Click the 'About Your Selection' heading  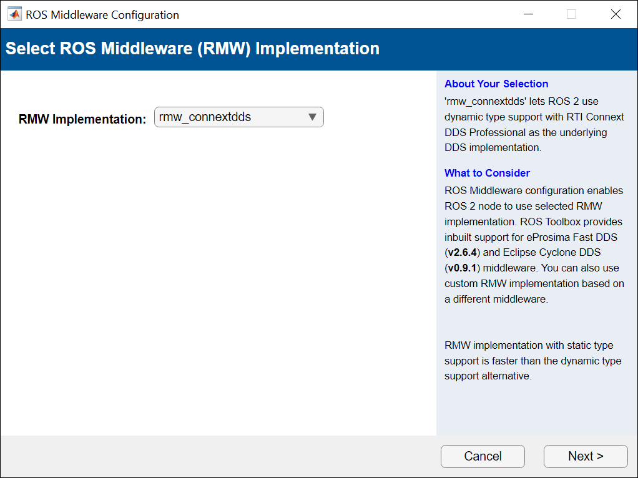tap(496, 84)
